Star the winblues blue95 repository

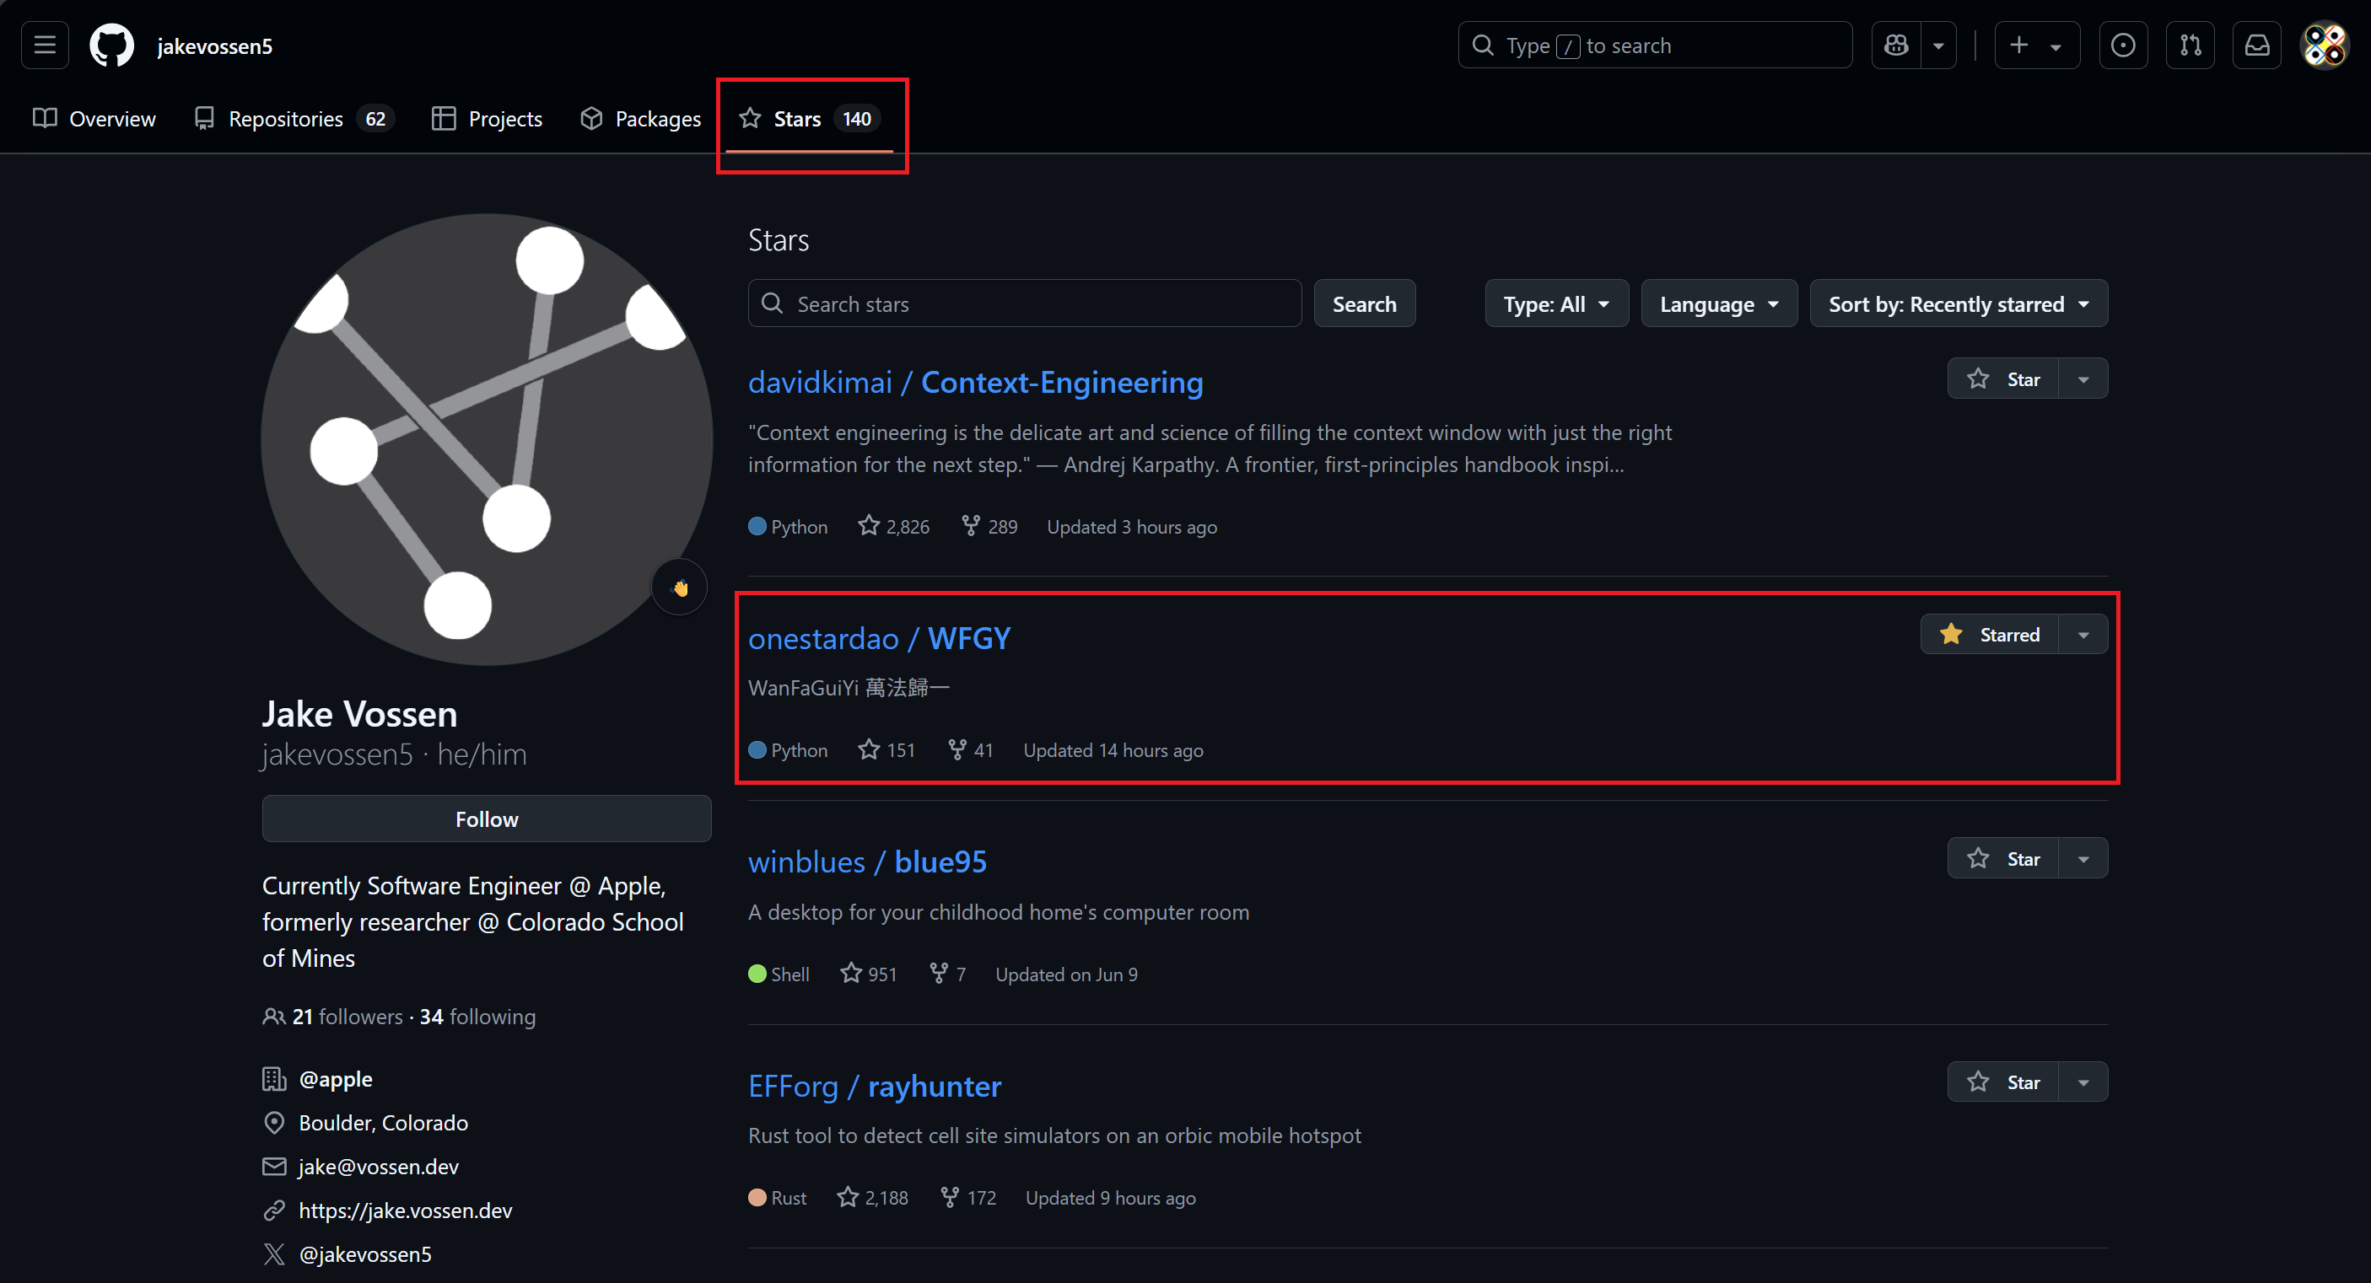[2003, 858]
